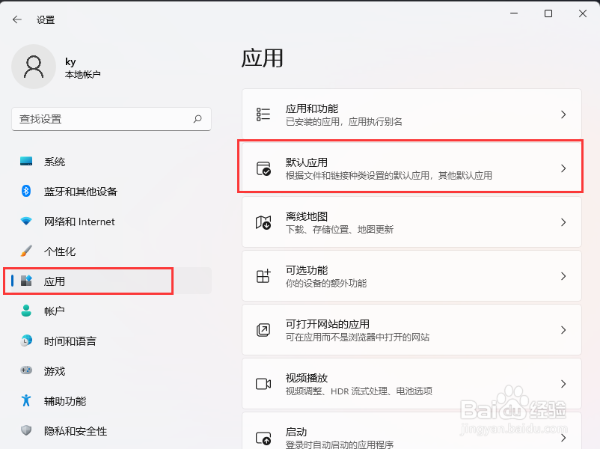This screenshot has height=449, width=600.
Task: Select 系统 in the sidebar
Action: (x=111, y=162)
